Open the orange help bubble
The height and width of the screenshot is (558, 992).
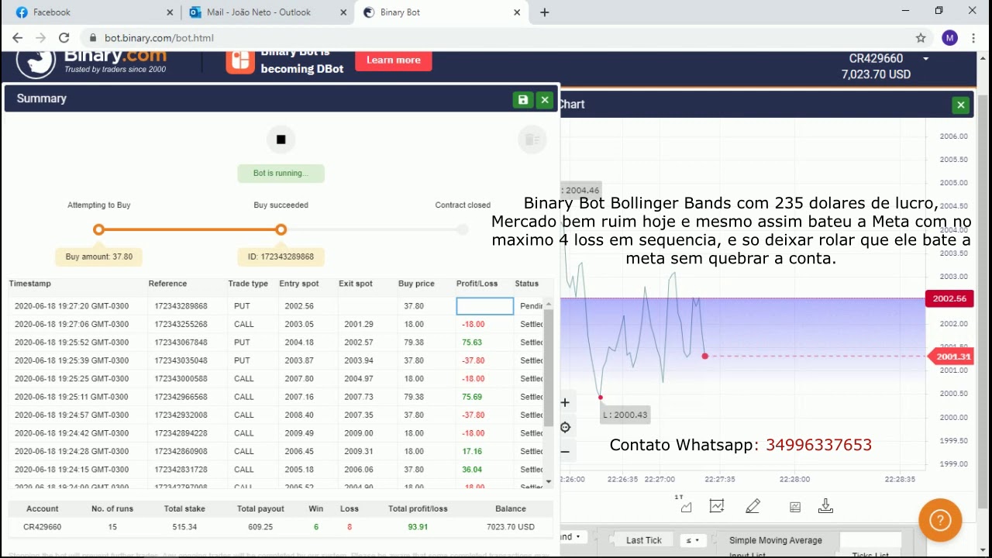point(940,520)
